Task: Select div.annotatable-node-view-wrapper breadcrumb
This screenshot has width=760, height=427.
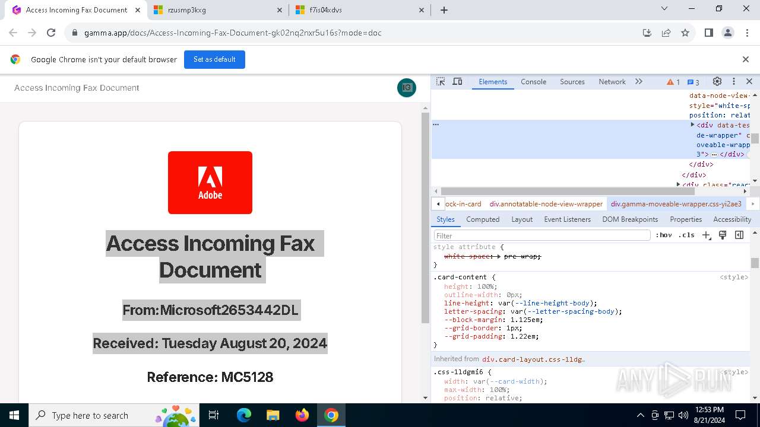Action: (546, 204)
